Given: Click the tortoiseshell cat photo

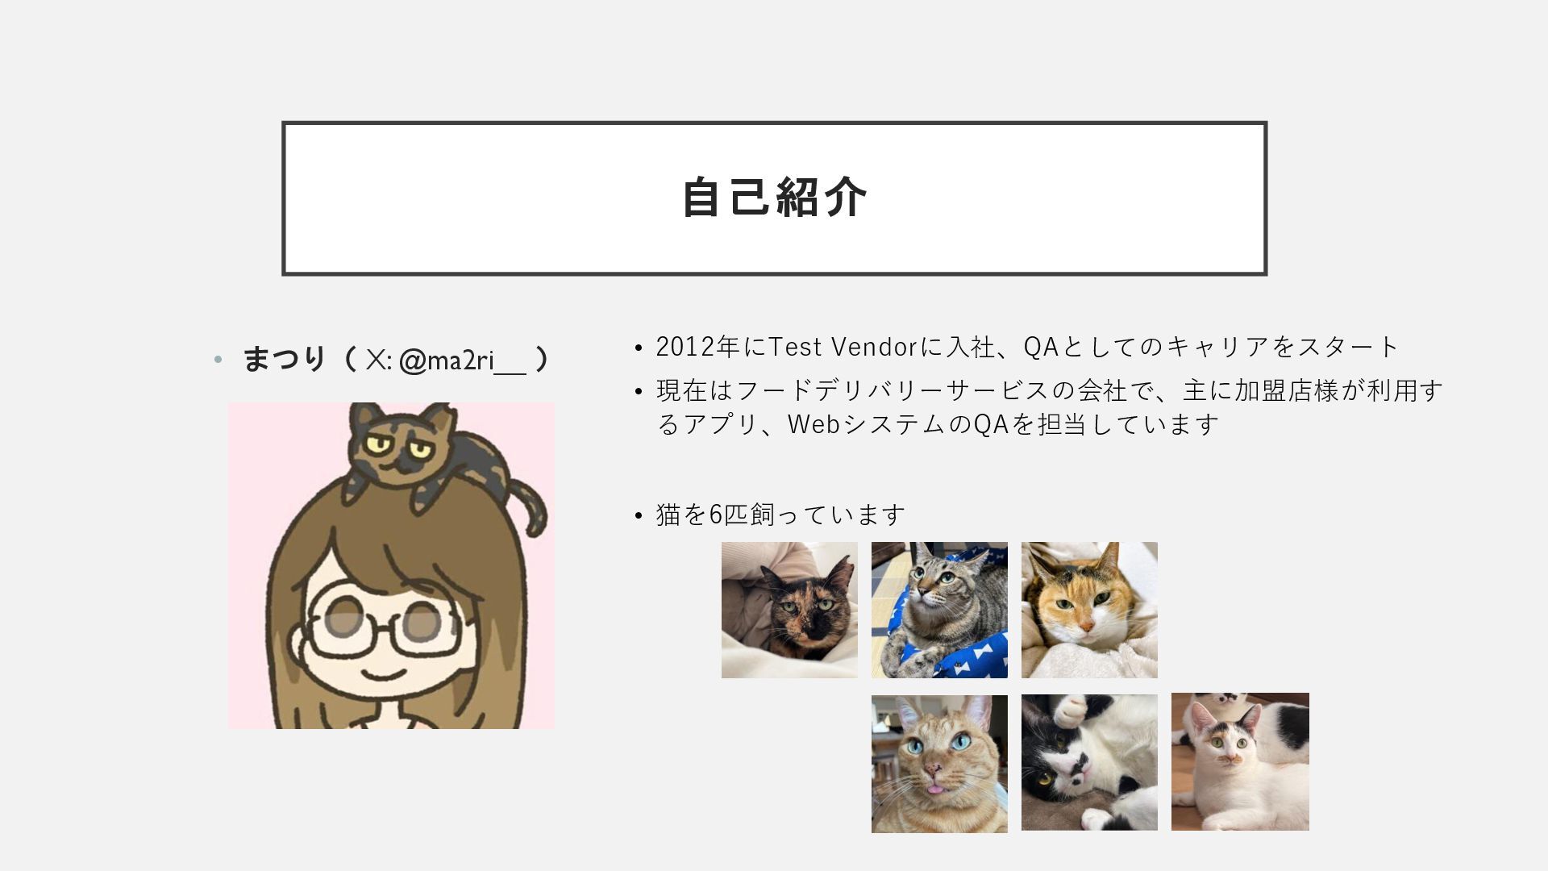Looking at the screenshot, I should [x=789, y=610].
